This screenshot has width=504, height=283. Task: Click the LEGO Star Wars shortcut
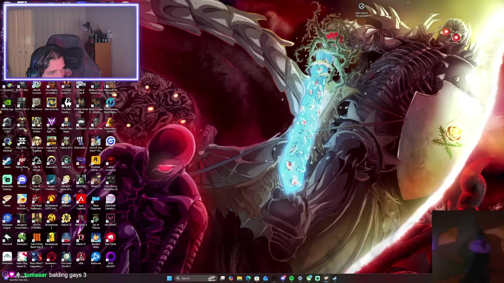[96, 145]
